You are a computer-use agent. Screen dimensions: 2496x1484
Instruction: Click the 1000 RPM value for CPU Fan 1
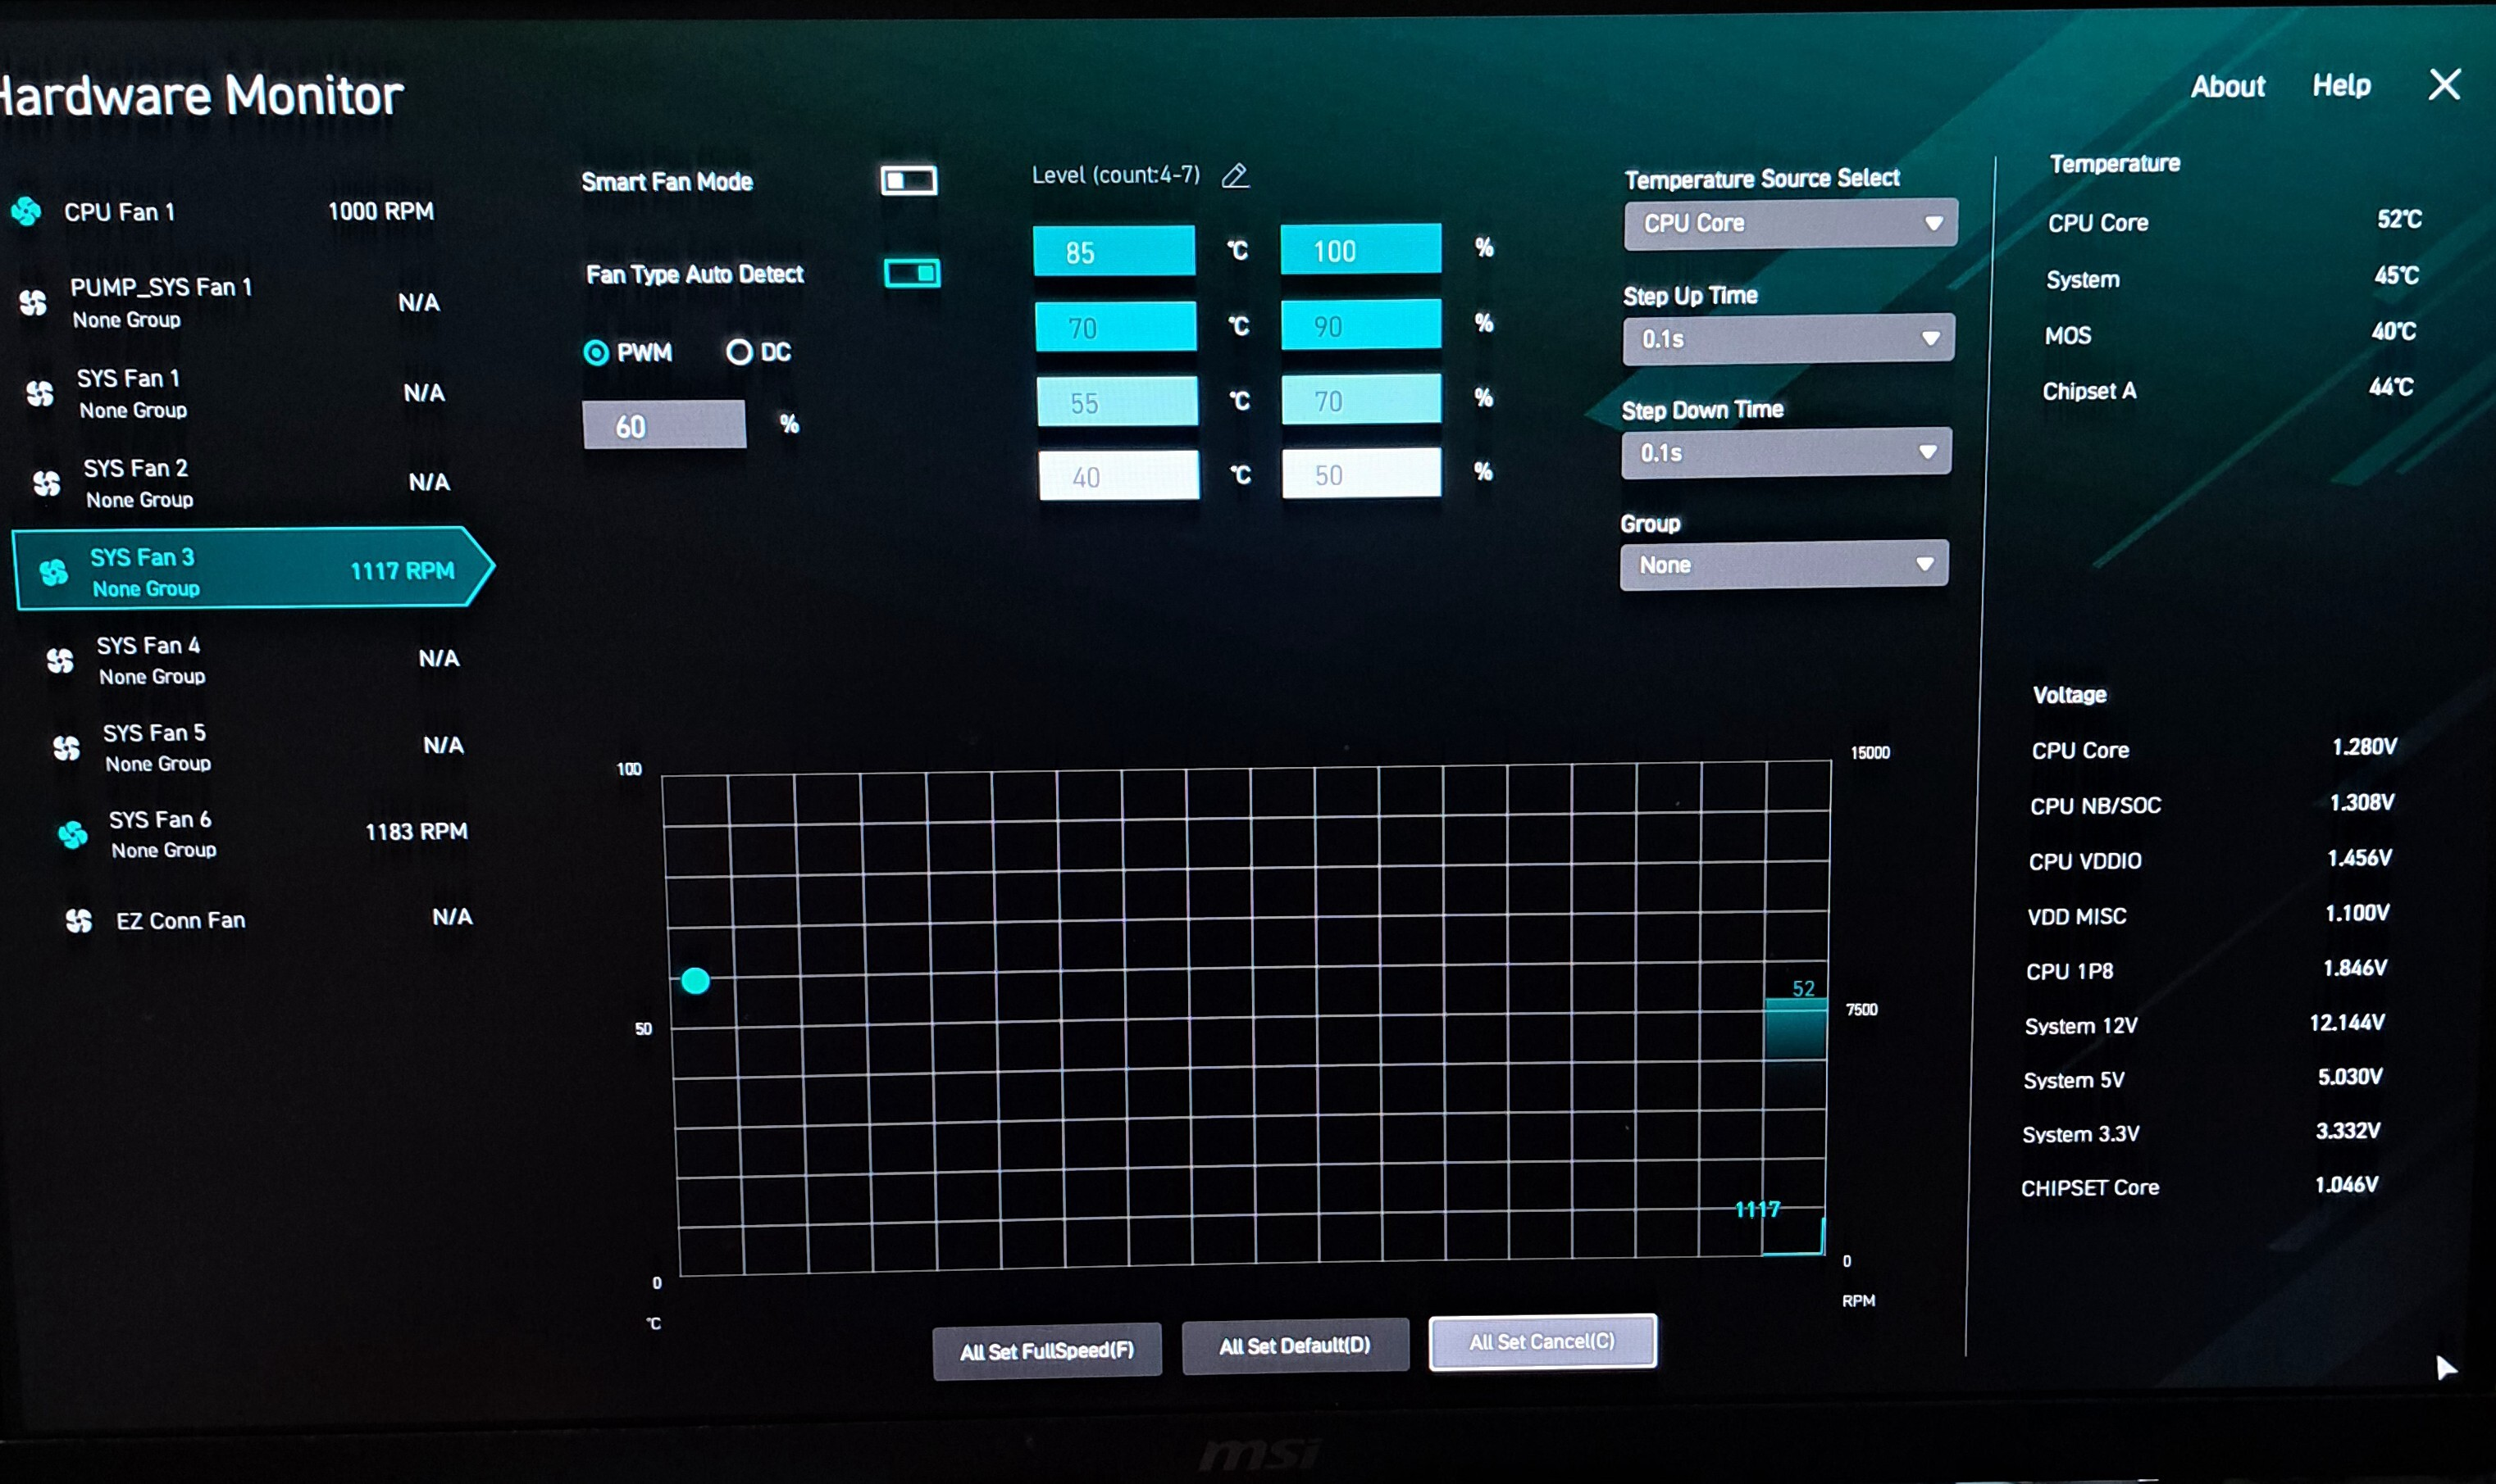click(381, 211)
